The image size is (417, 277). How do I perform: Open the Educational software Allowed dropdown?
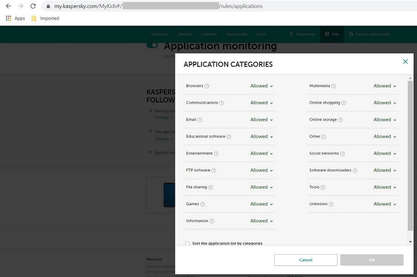click(261, 137)
